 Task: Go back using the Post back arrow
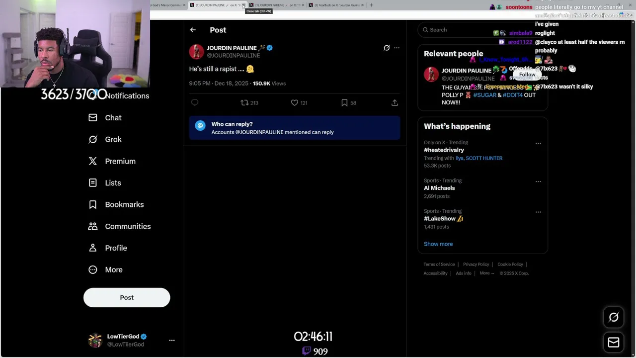point(193,30)
